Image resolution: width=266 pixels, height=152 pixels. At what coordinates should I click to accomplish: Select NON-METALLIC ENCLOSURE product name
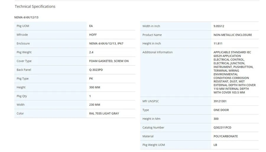(233, 35)
